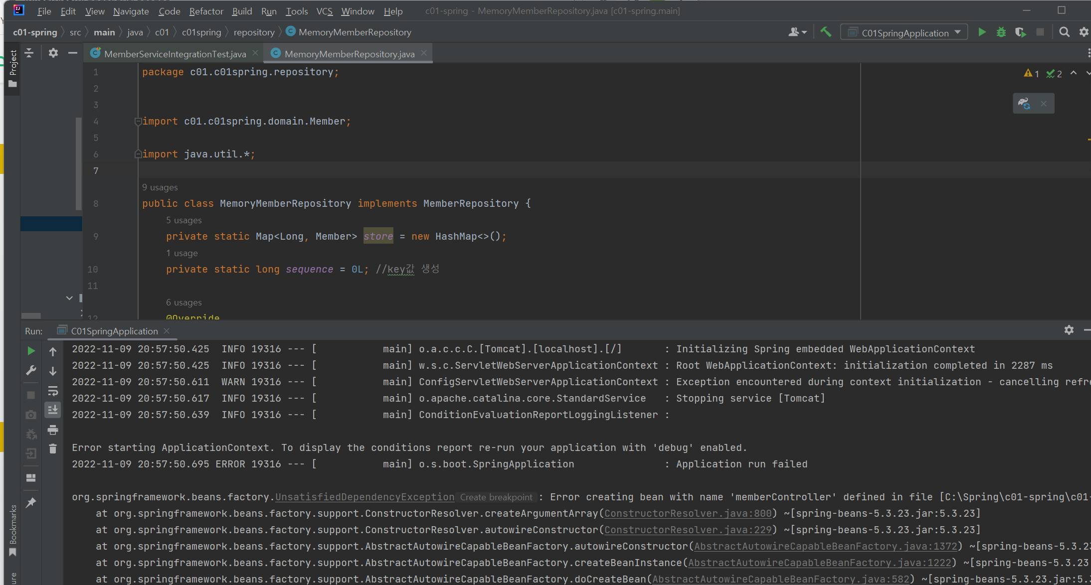This screenshot has width=1091, height=585.
Task: Click the repository breadcrumb in the navigation bar
Action: [x=254, y=32]
